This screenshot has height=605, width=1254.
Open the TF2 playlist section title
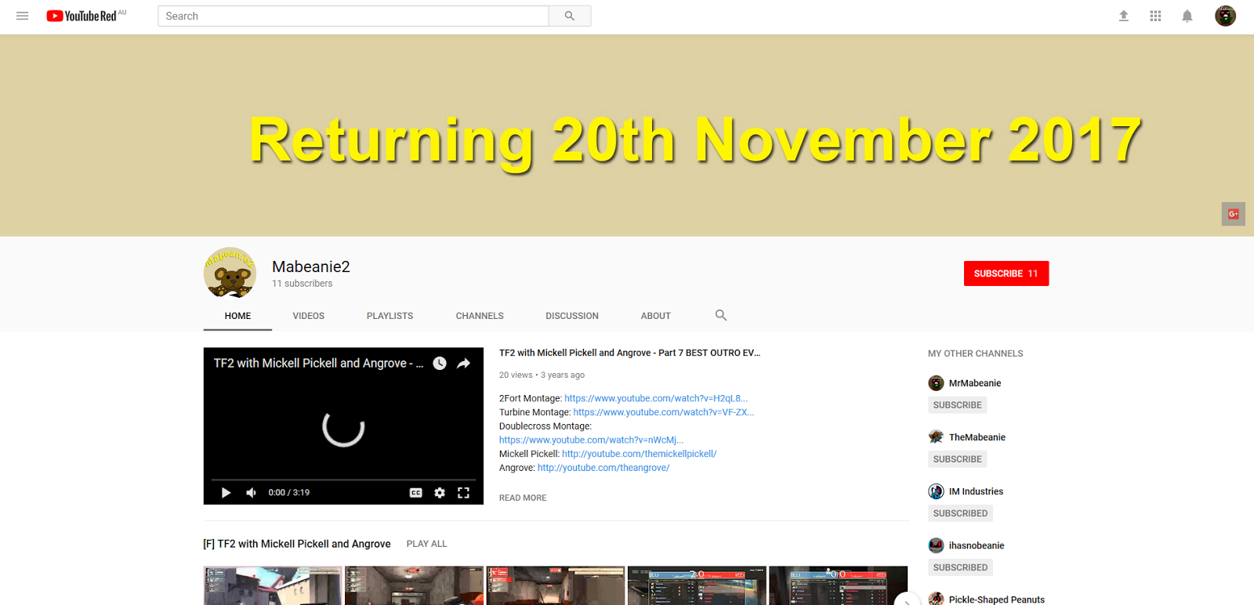pos(297,544)
